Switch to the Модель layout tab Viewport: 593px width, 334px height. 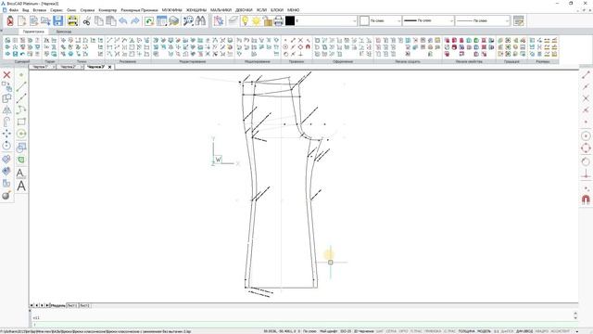(57, 305)
